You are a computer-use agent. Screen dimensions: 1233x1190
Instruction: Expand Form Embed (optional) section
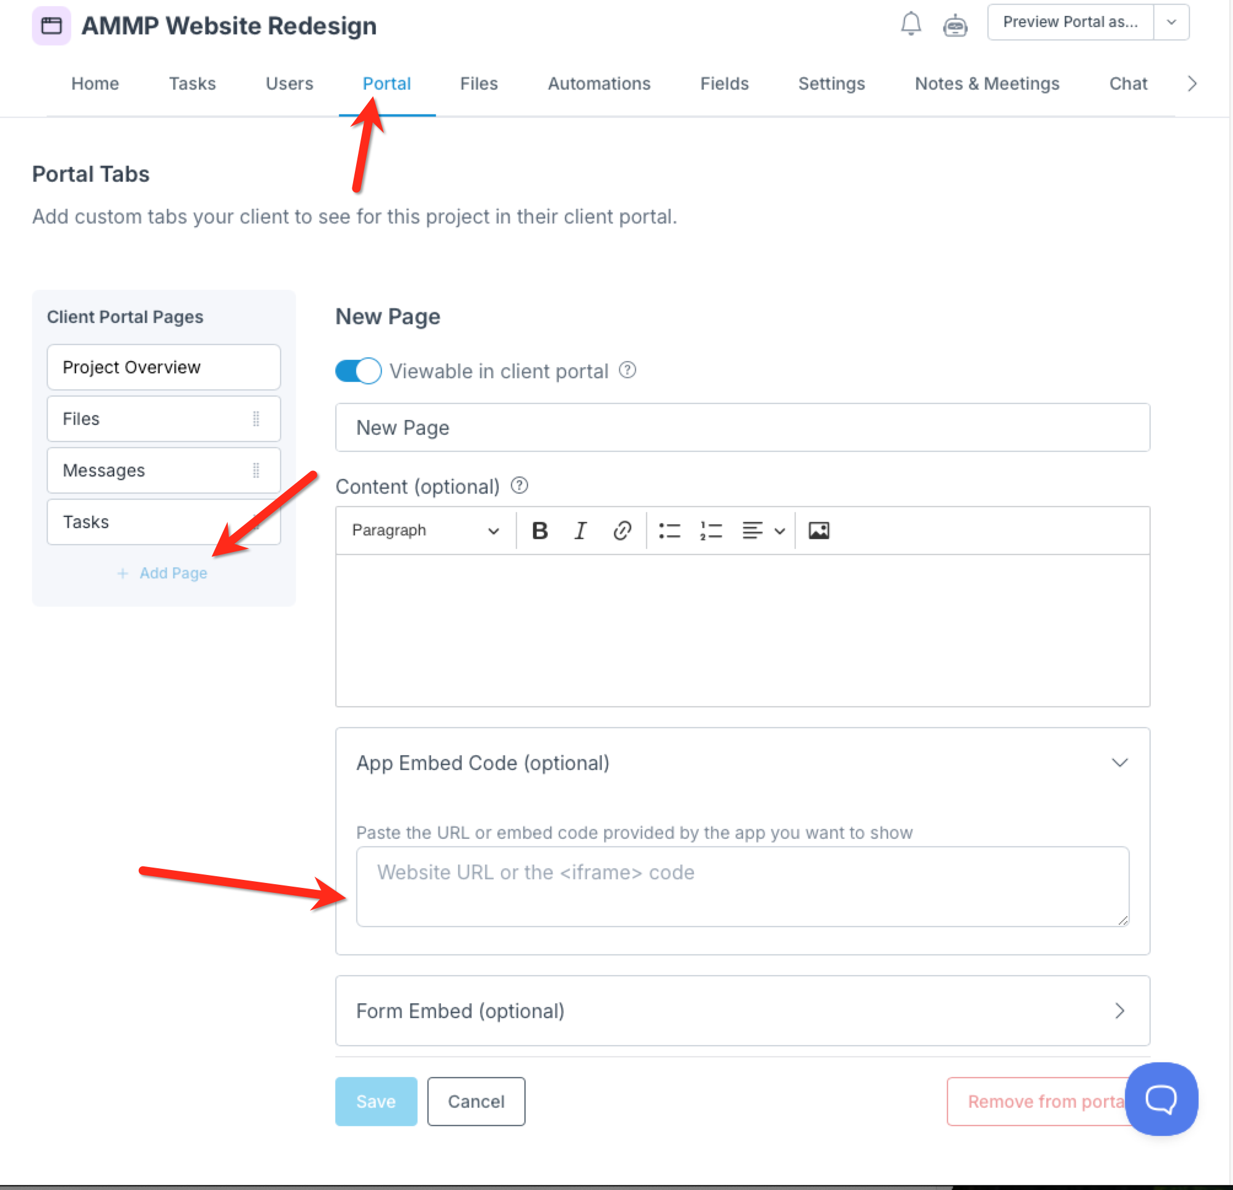[742, 1010]
